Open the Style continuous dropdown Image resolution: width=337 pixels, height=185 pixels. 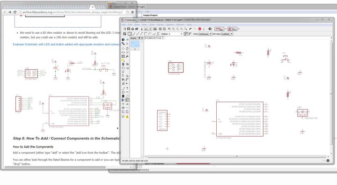click(205, 34)
